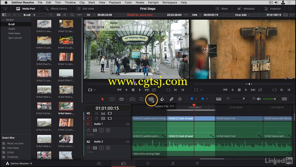296x167 pixels.
Task: Open timeline viewer 53% zoom dropdown
Action: (197, 15)
